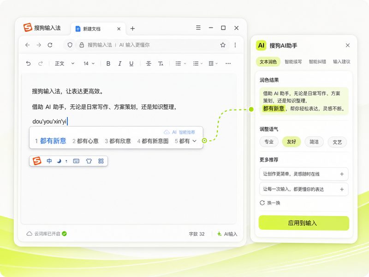Redo the last edit
Image resolution: width=369 pixels, height=277 pixels.
coord(41,63)
